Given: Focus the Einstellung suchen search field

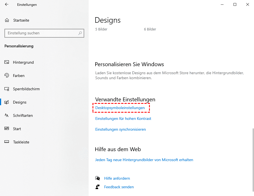Looking at the screenshot, I should (x=42, y=33).
